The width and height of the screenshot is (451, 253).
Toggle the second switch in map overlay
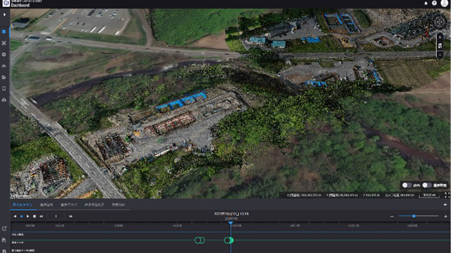click(427, 185)
